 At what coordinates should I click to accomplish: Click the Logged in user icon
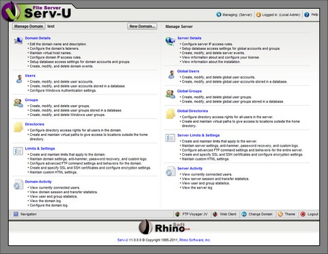click(x=258, y=14)
